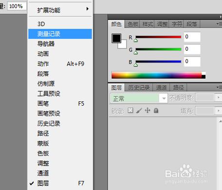This screenshot has height=190, width=222.
Task: Open the 样式 tab
Action: [148, 24]
